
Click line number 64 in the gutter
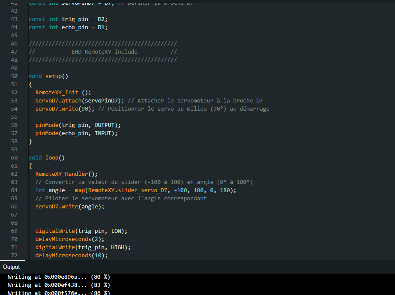(14, 190)
